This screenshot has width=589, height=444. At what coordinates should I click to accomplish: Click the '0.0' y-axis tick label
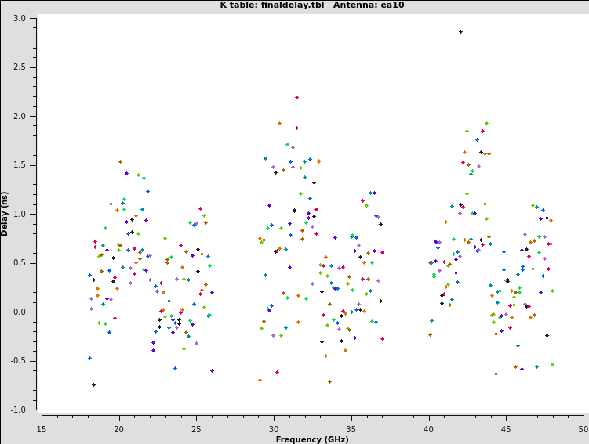[x=20, y=312]
